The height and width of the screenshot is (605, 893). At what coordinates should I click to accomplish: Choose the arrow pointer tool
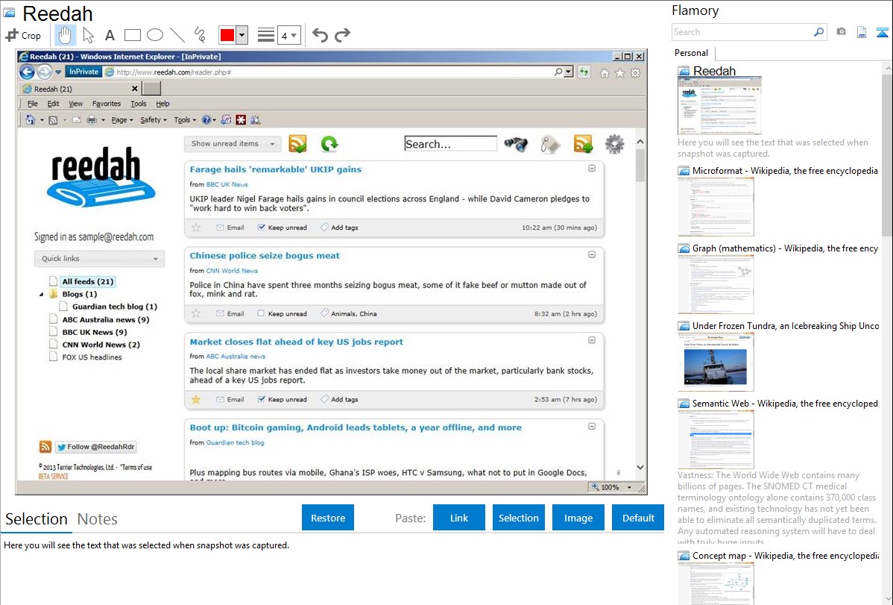pyautogui.click(x=88, y=35)
